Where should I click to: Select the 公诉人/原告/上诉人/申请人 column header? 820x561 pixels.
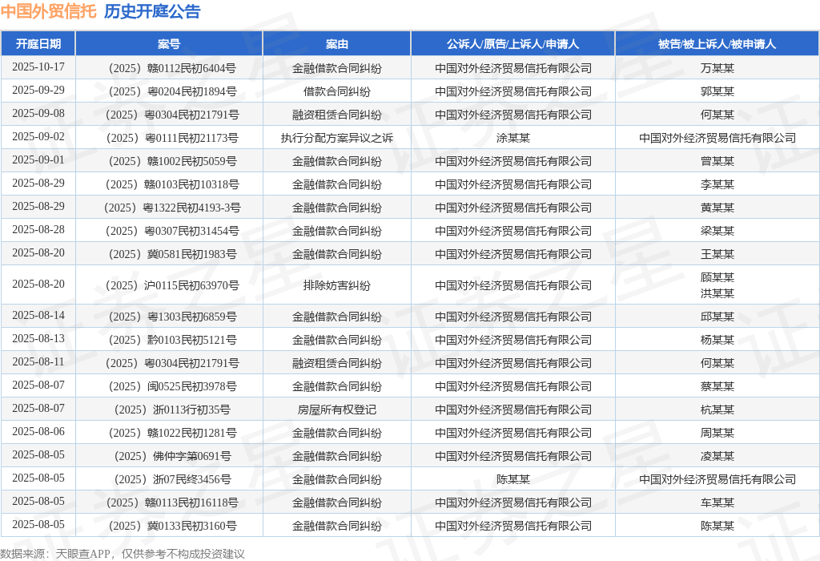[512, 44]
